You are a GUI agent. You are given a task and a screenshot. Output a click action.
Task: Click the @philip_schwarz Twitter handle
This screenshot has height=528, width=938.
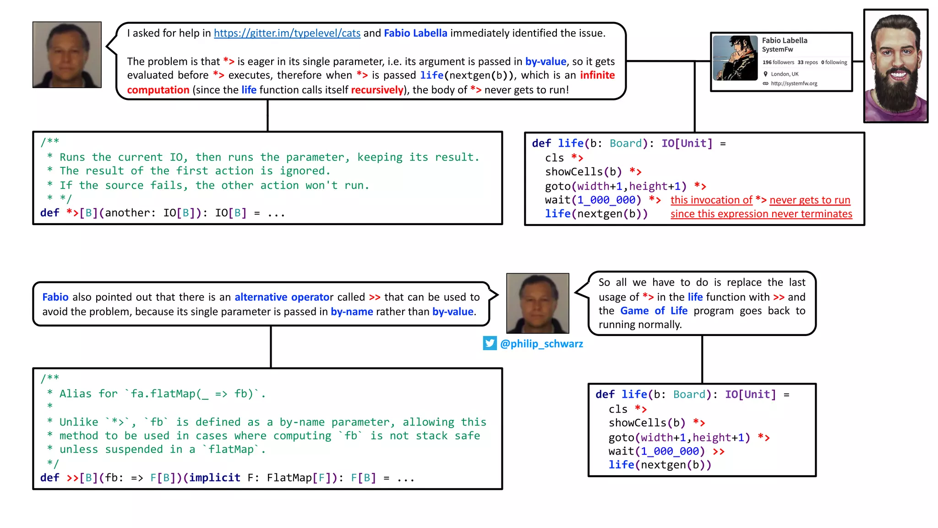coord(541,344)
